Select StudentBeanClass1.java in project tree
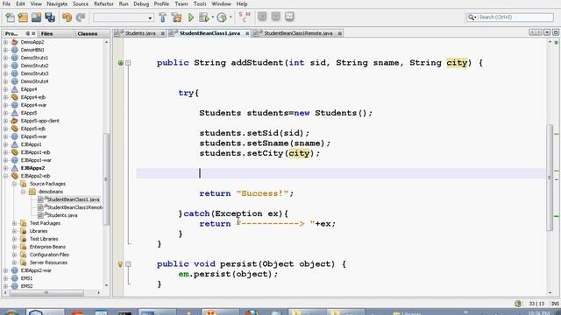This screenshot has width=561, height=315. point(73,199)
